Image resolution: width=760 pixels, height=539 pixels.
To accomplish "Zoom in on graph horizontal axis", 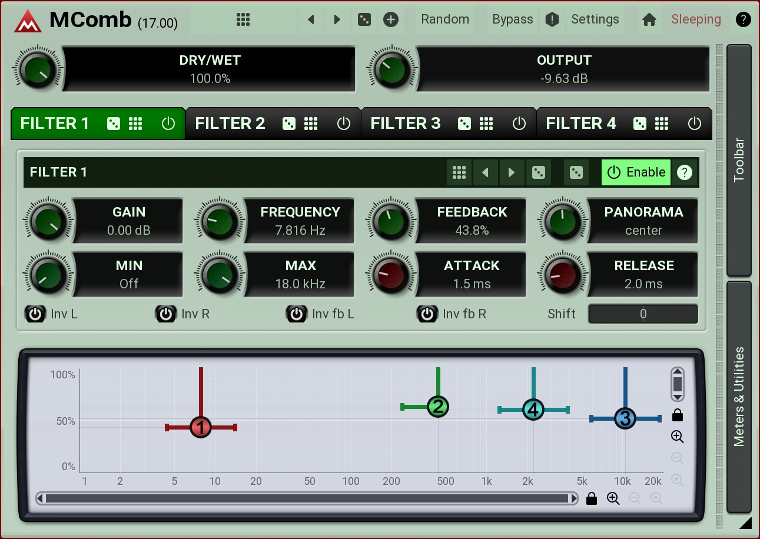I will point(613,499).
